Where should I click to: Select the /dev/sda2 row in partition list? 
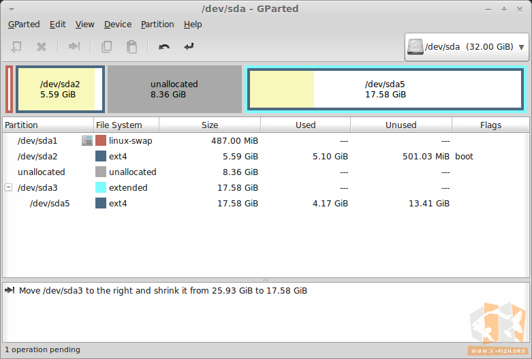[266, 156]
